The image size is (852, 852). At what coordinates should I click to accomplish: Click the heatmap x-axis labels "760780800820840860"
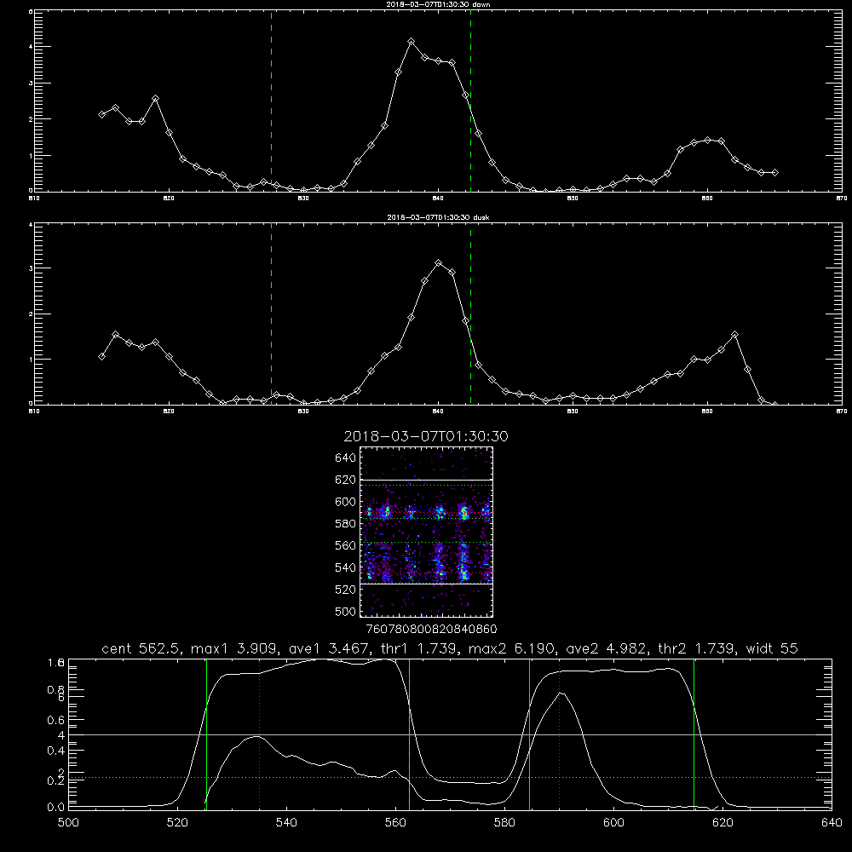click(x=432, y=630)
